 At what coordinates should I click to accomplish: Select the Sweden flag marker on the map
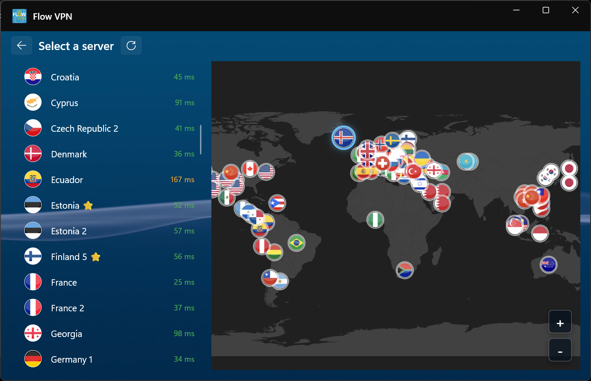pyautogui.click(x=392, y=140)
